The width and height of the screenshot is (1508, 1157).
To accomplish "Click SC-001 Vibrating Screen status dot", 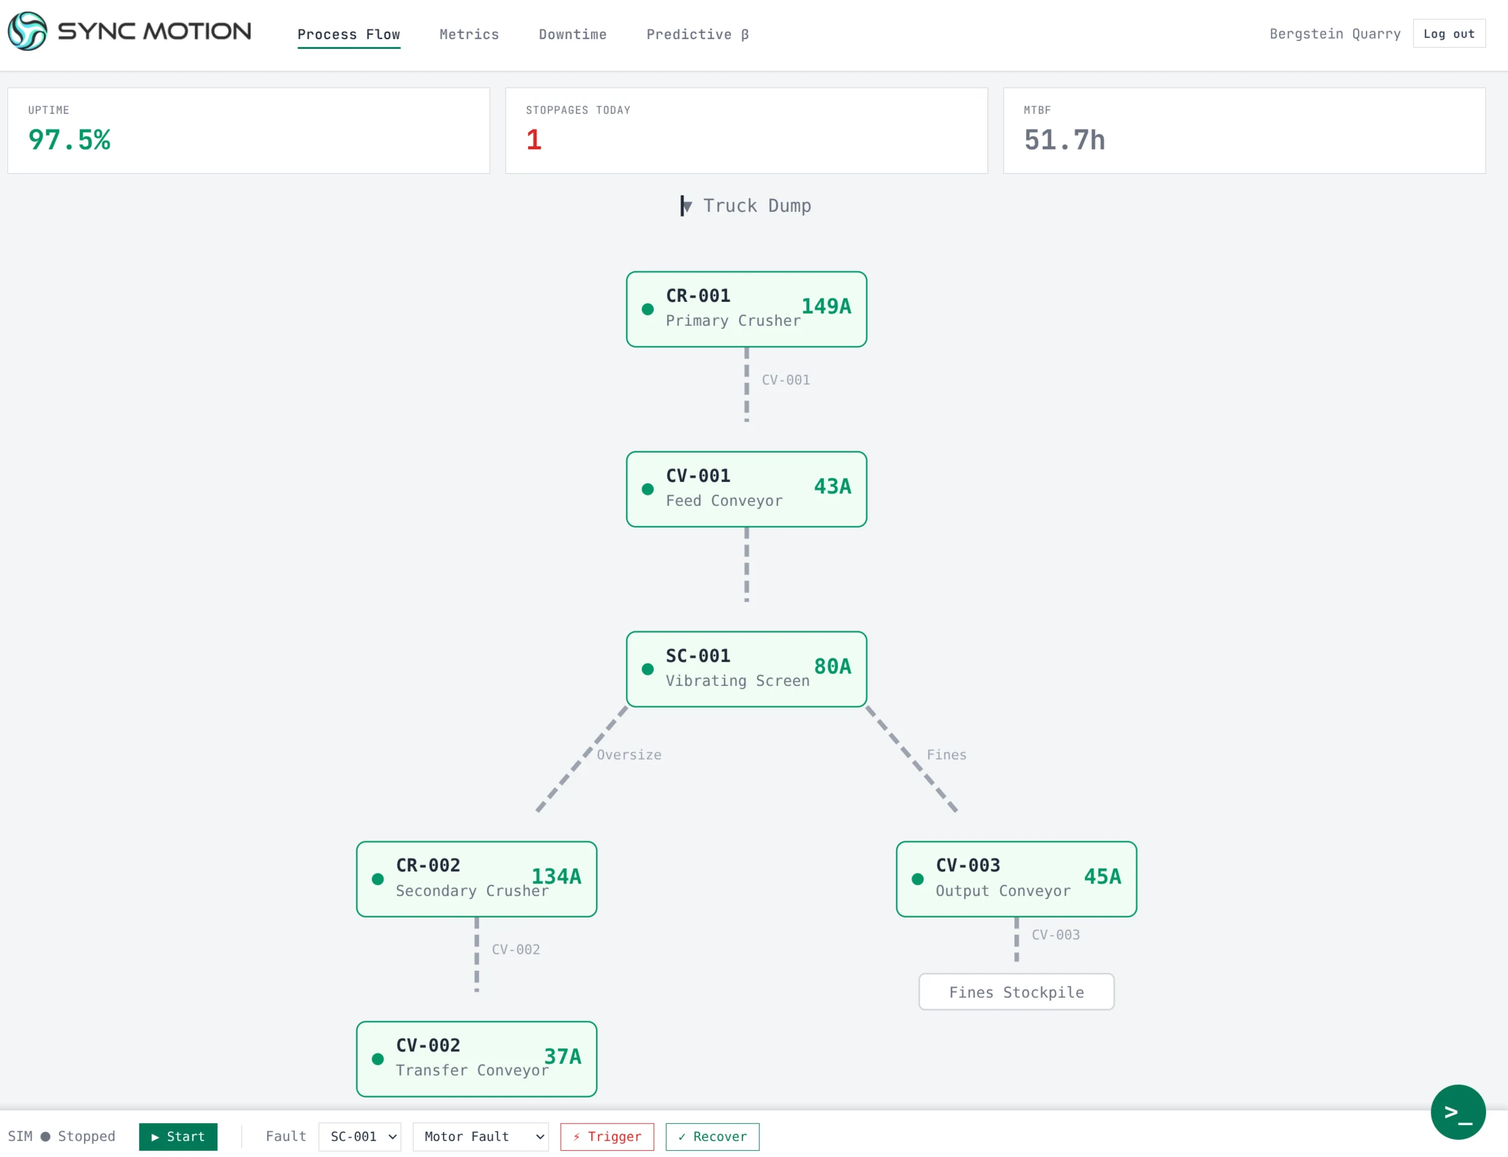I will (x=647, y=669).
